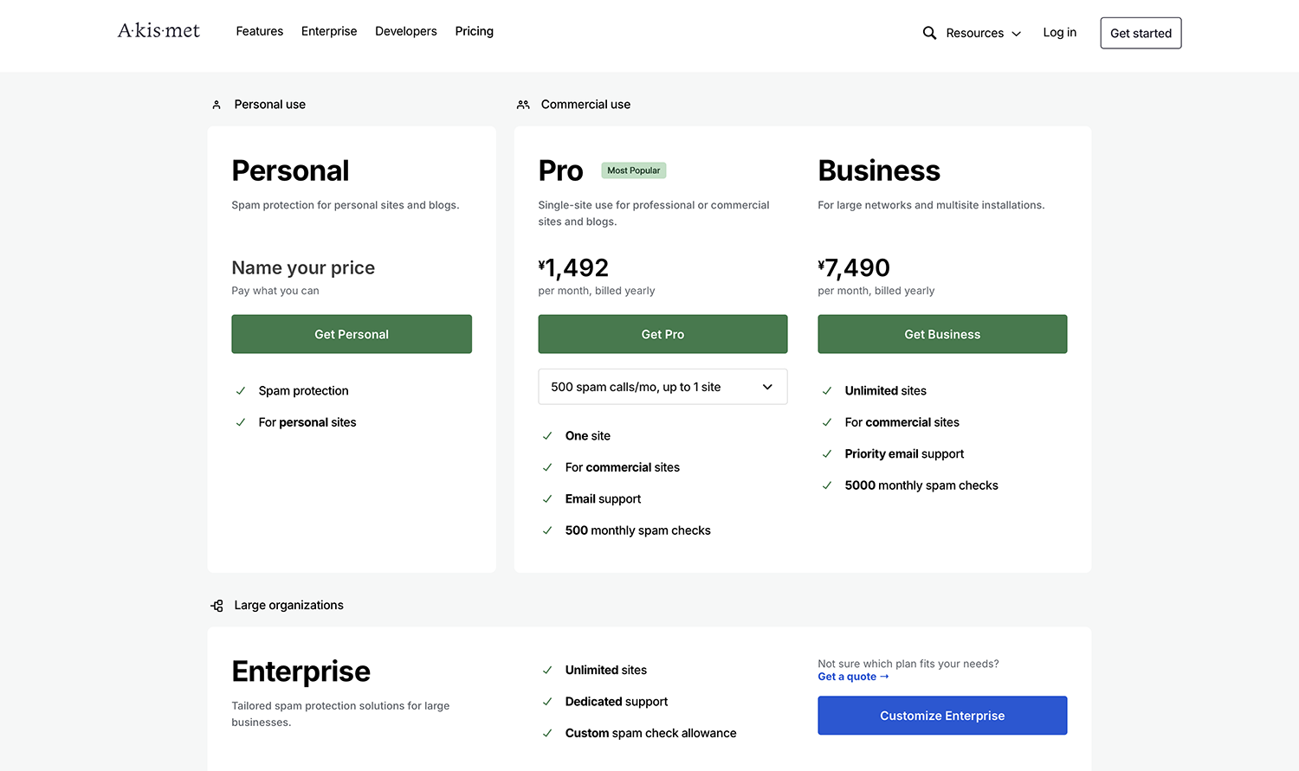Click checkmark beside Spam protection feature

(241, 391)
